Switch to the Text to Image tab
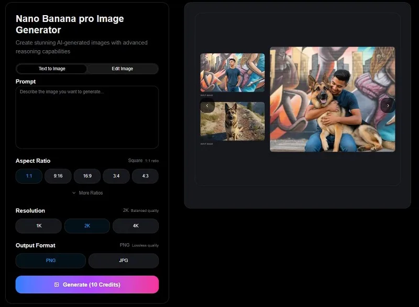This screenshot has height=307, width=419. 52,69
